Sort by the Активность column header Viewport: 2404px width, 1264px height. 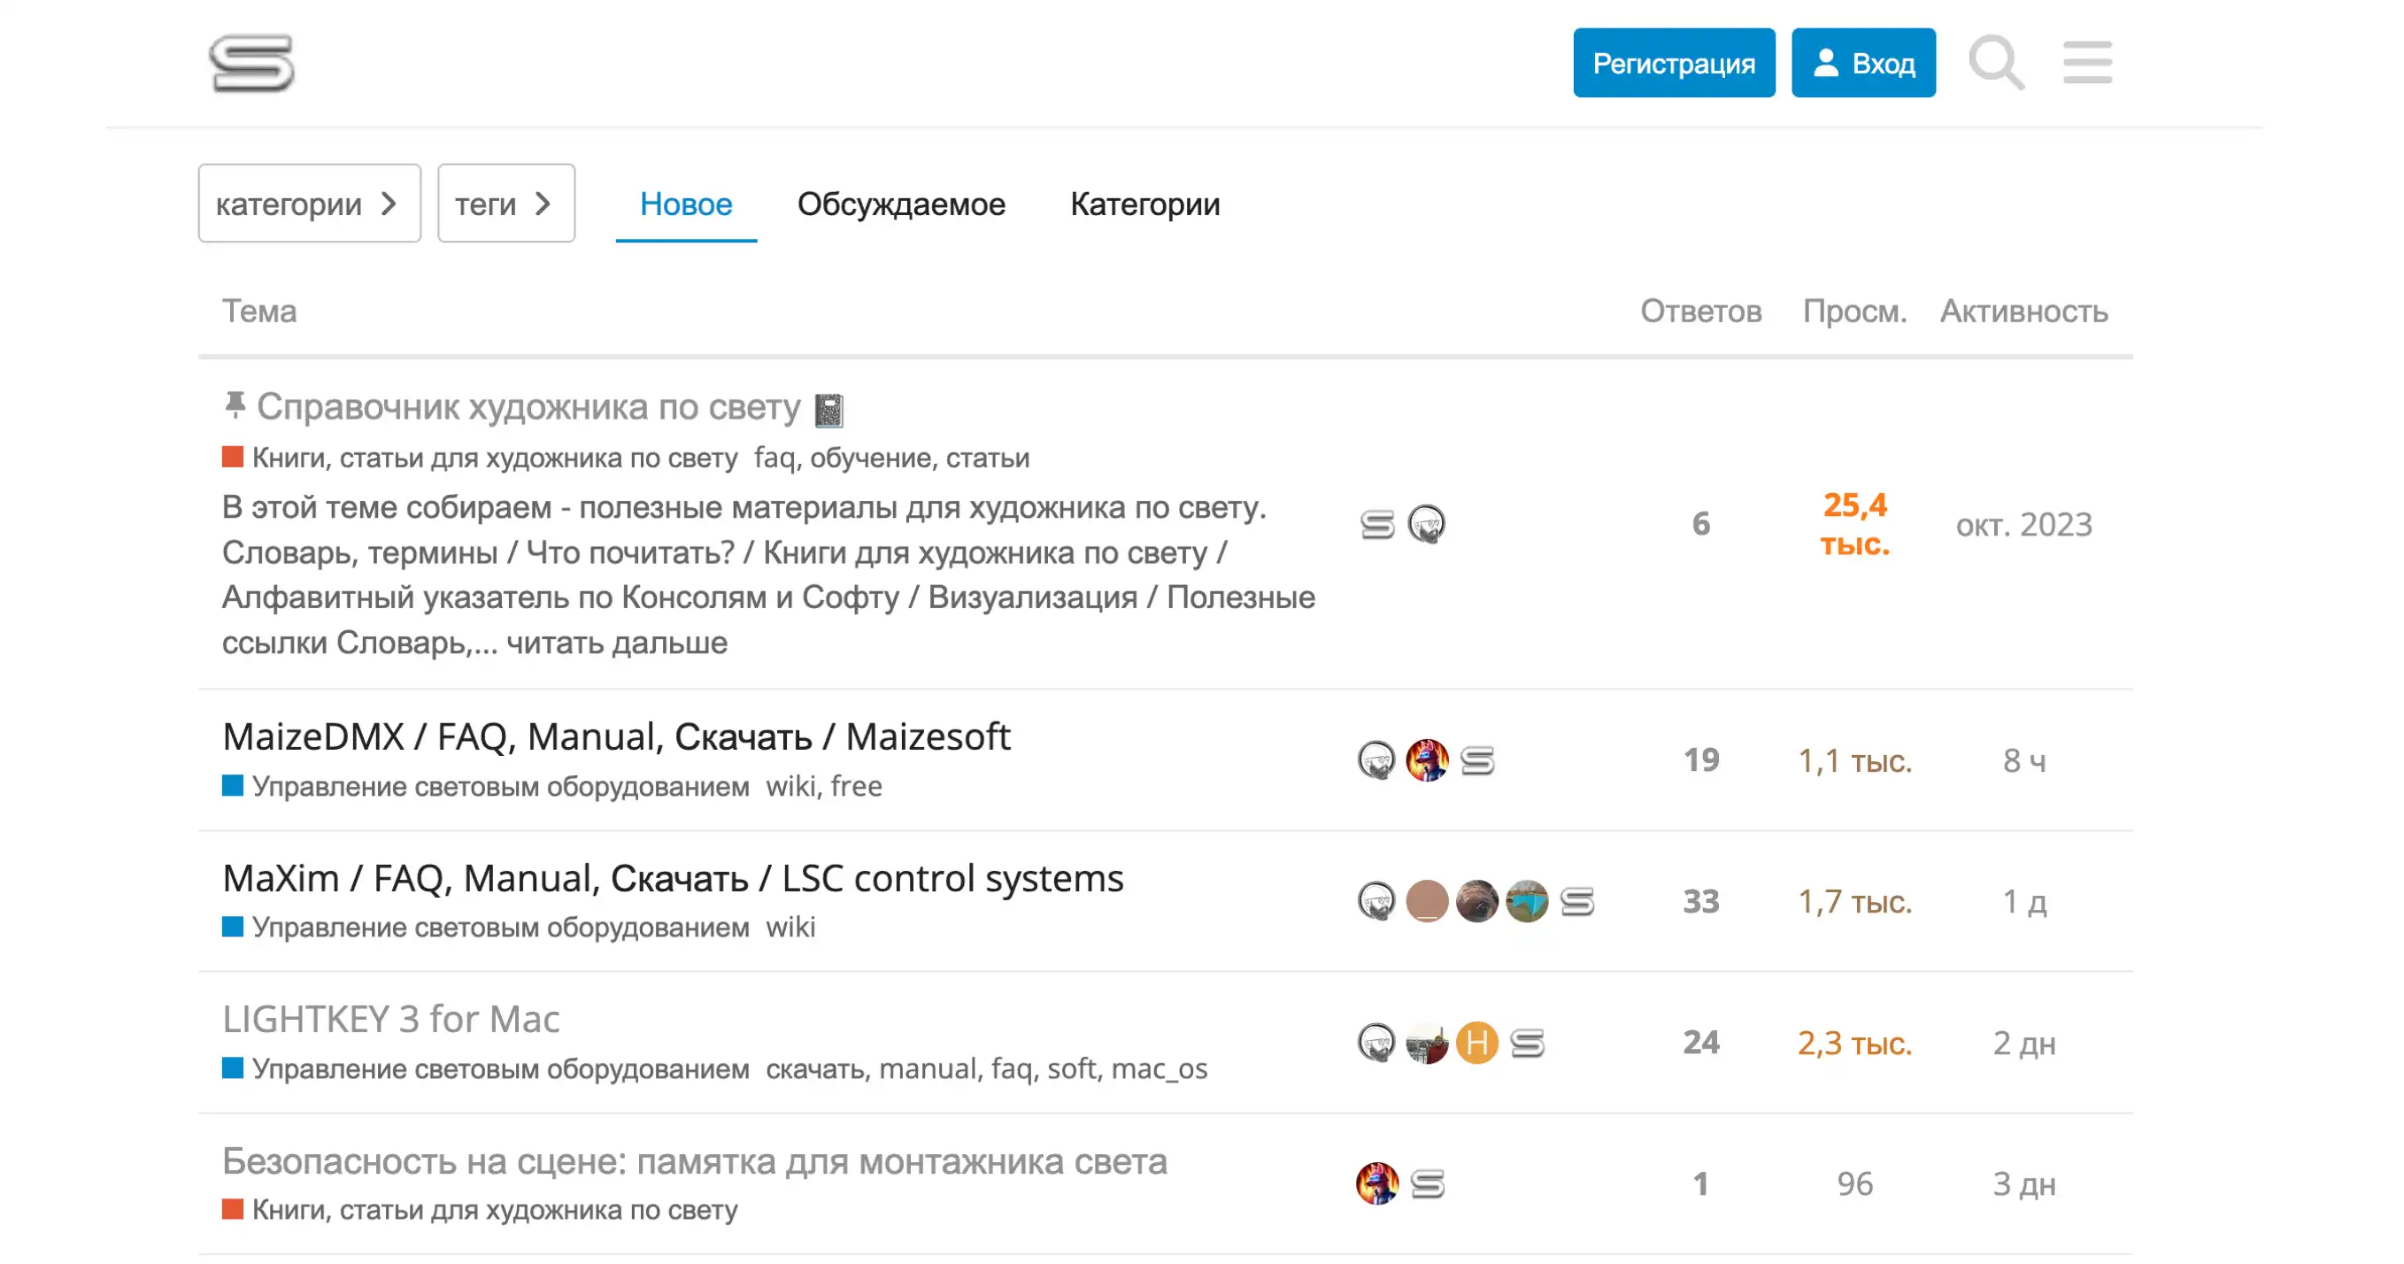(2023, 311)
